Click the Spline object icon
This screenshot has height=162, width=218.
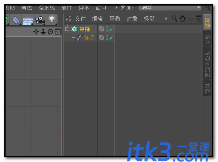pos(79,38)
